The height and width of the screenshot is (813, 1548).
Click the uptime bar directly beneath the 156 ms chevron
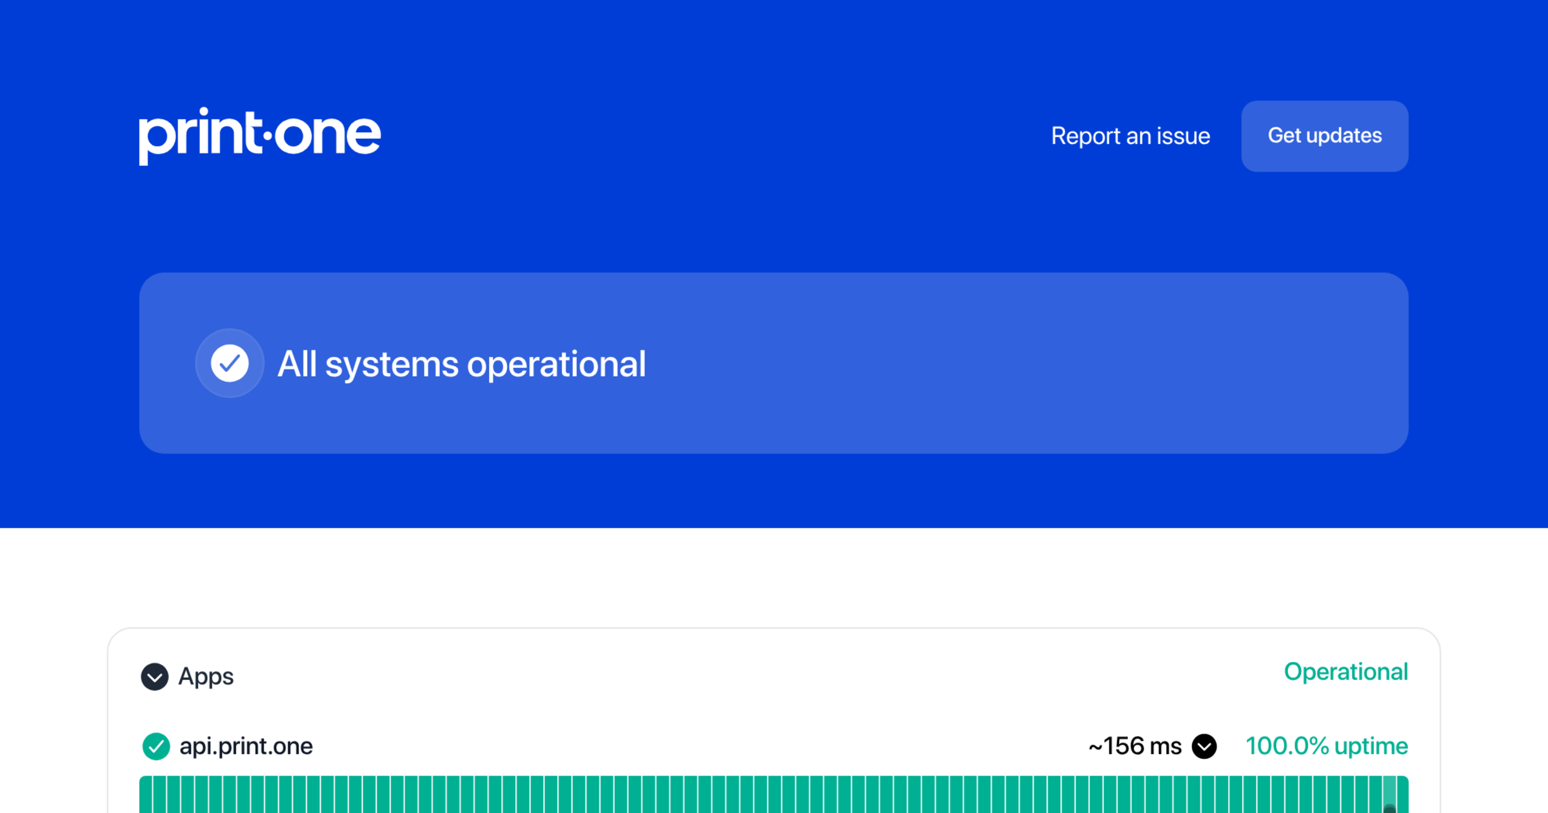pos(1207,794)
